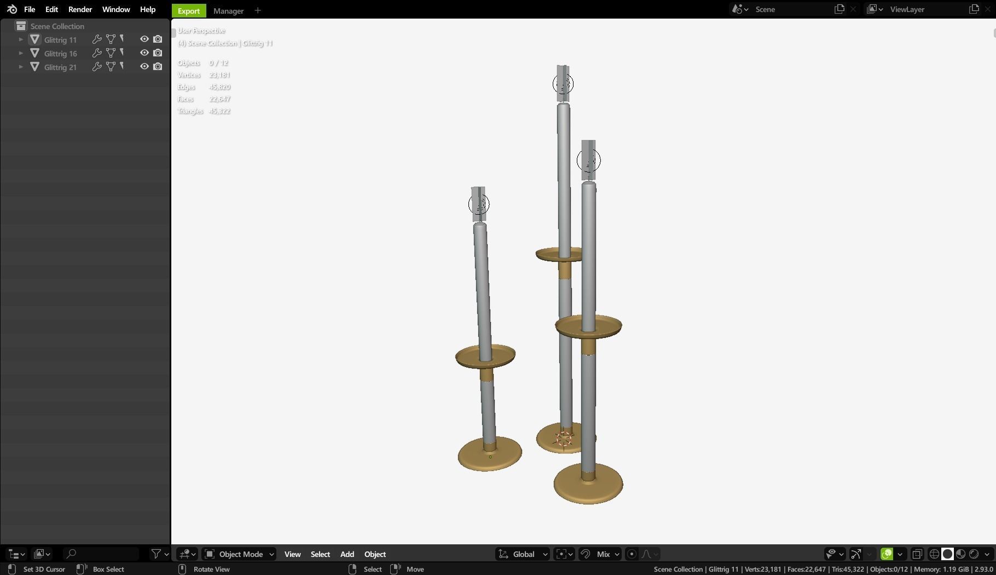
Task: Open the Edit menu
Action: click(x=51, y=9)
